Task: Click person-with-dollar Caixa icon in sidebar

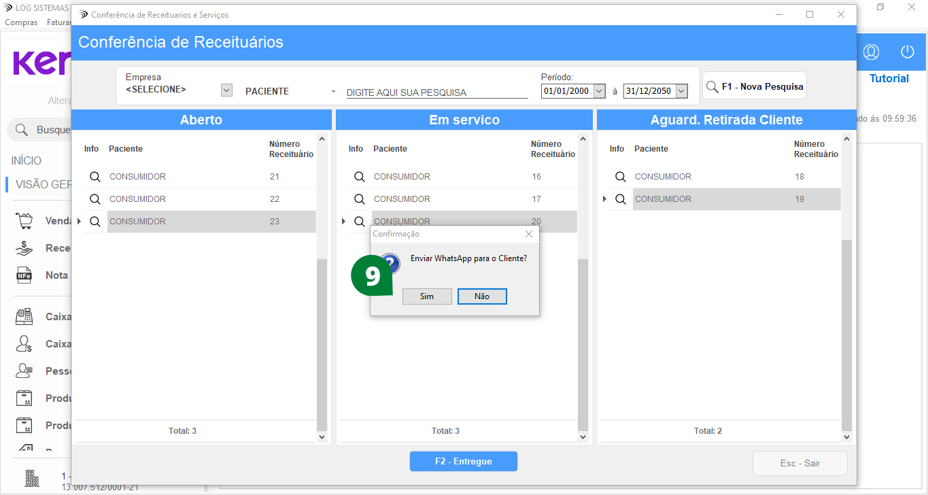Action: pyautogui.click(x=24, y=344)
